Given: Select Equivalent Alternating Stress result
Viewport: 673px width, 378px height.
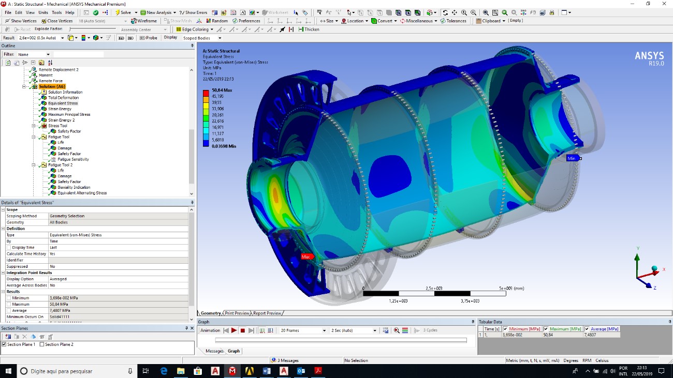Looking at the screenshot, I should tap(82, 193).
